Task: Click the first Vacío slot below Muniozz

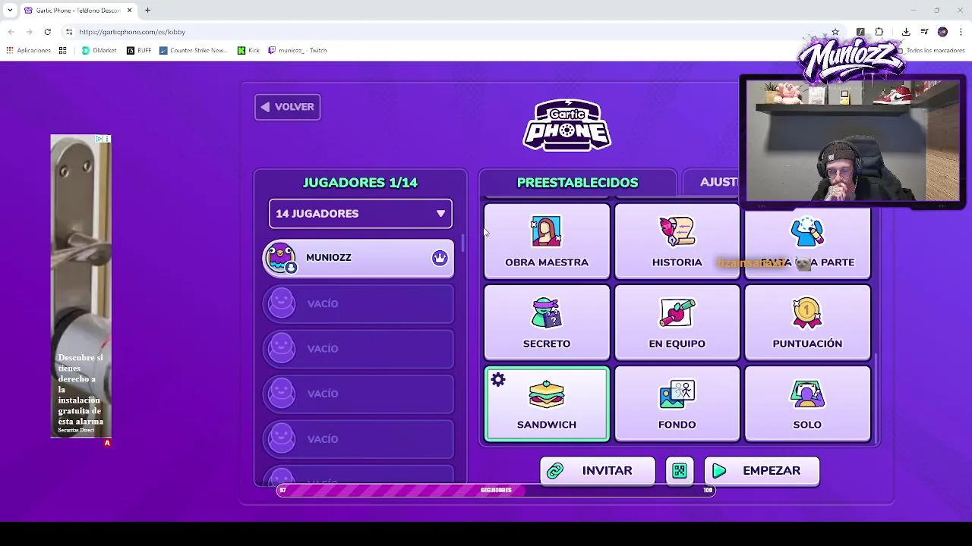Action: (x=358, y=303)
